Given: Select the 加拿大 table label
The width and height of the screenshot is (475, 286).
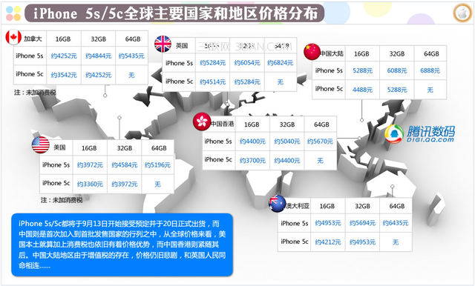Looking at the screenshot, I should click(33, 39).
